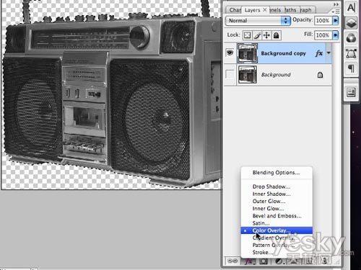Click the link layers icon at panel bottom
This screenshot has height=270, width=361.
coord(232,261)
